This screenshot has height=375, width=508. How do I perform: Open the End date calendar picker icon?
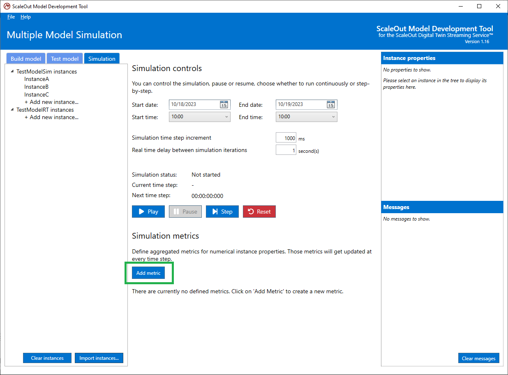330,104
